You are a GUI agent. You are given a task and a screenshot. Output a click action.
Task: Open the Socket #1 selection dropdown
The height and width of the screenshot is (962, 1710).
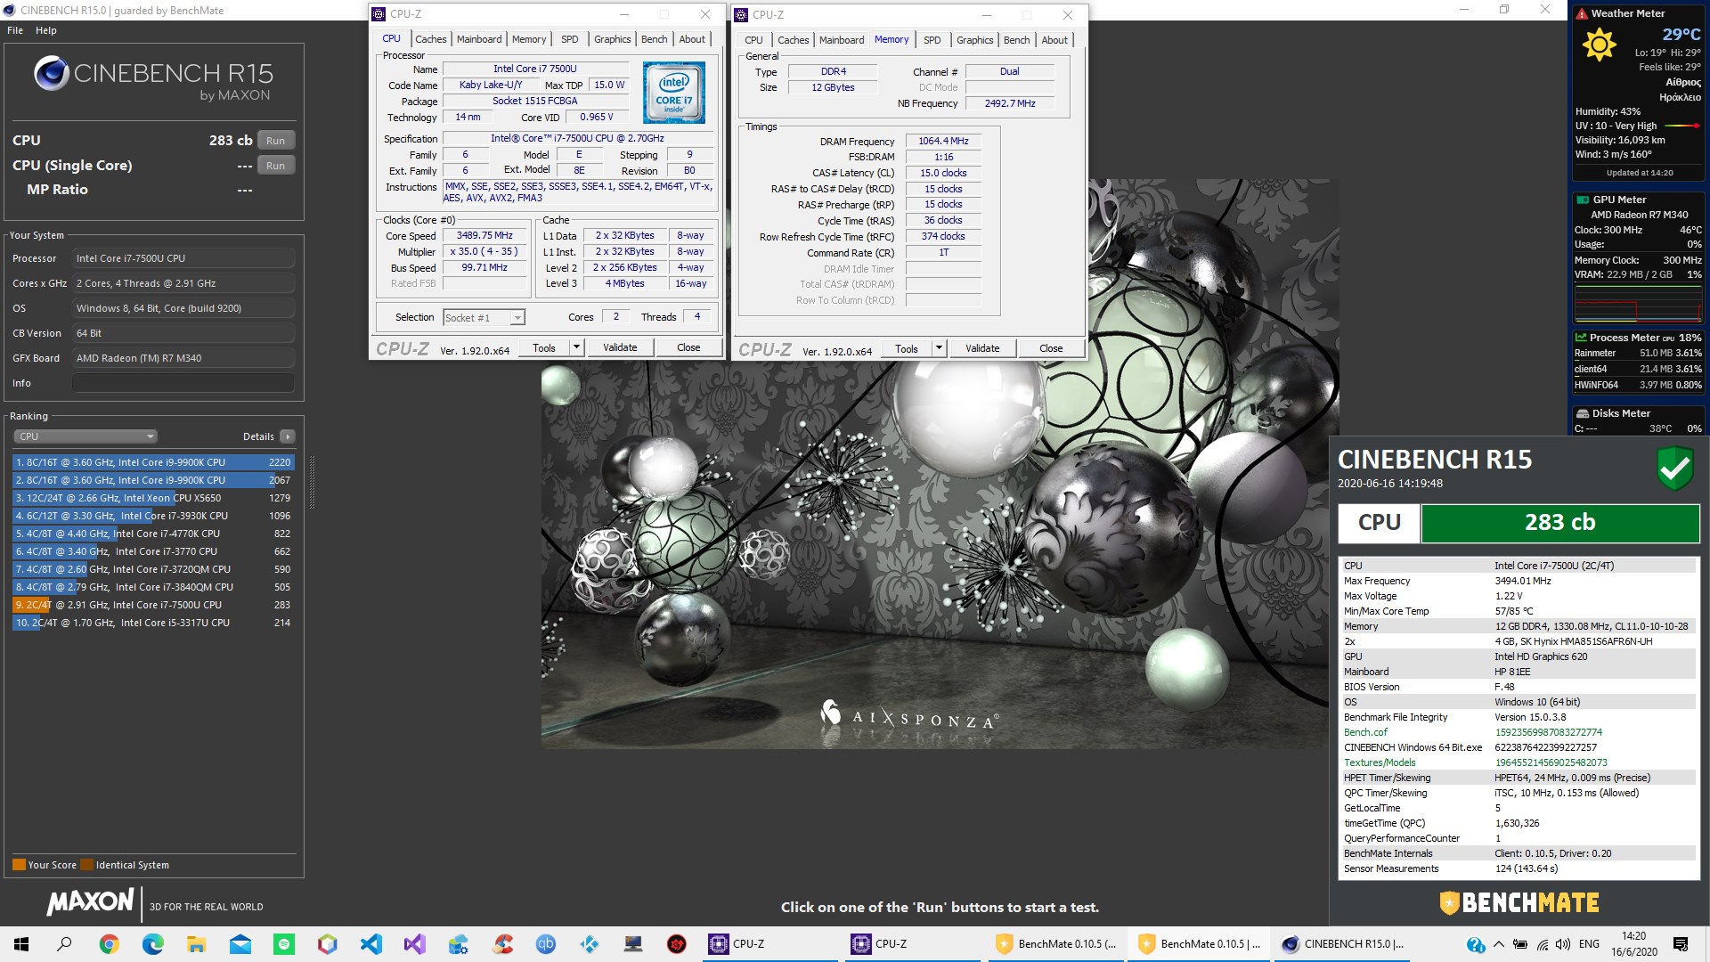(x=484, y=318)
